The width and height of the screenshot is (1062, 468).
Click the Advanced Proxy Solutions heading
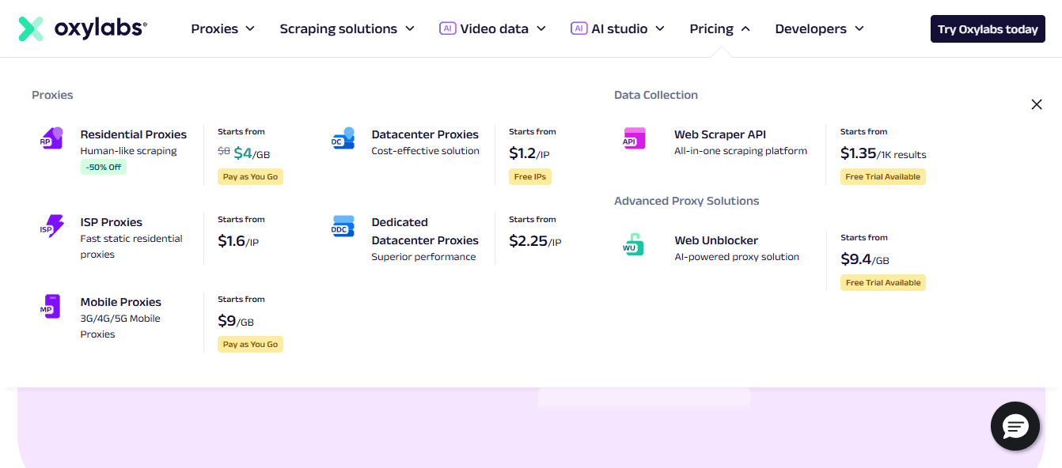click(x=687, y=201)
